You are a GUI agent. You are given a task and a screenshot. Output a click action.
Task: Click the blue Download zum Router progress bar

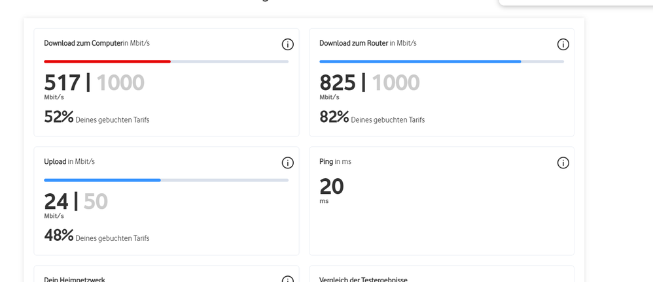442,61
